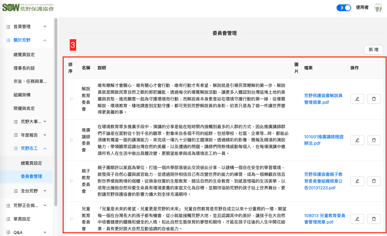The width and height of the screenshot is (387, 236).
Task: Collapse the 關於荒野 section
Action: click(45, 40)
